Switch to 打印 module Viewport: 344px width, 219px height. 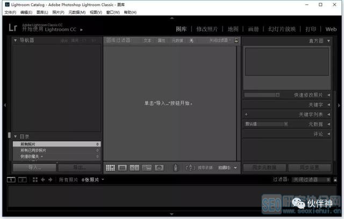click(x=311, y=29)
